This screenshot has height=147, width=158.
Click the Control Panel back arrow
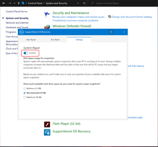click(x=4, y=3)
